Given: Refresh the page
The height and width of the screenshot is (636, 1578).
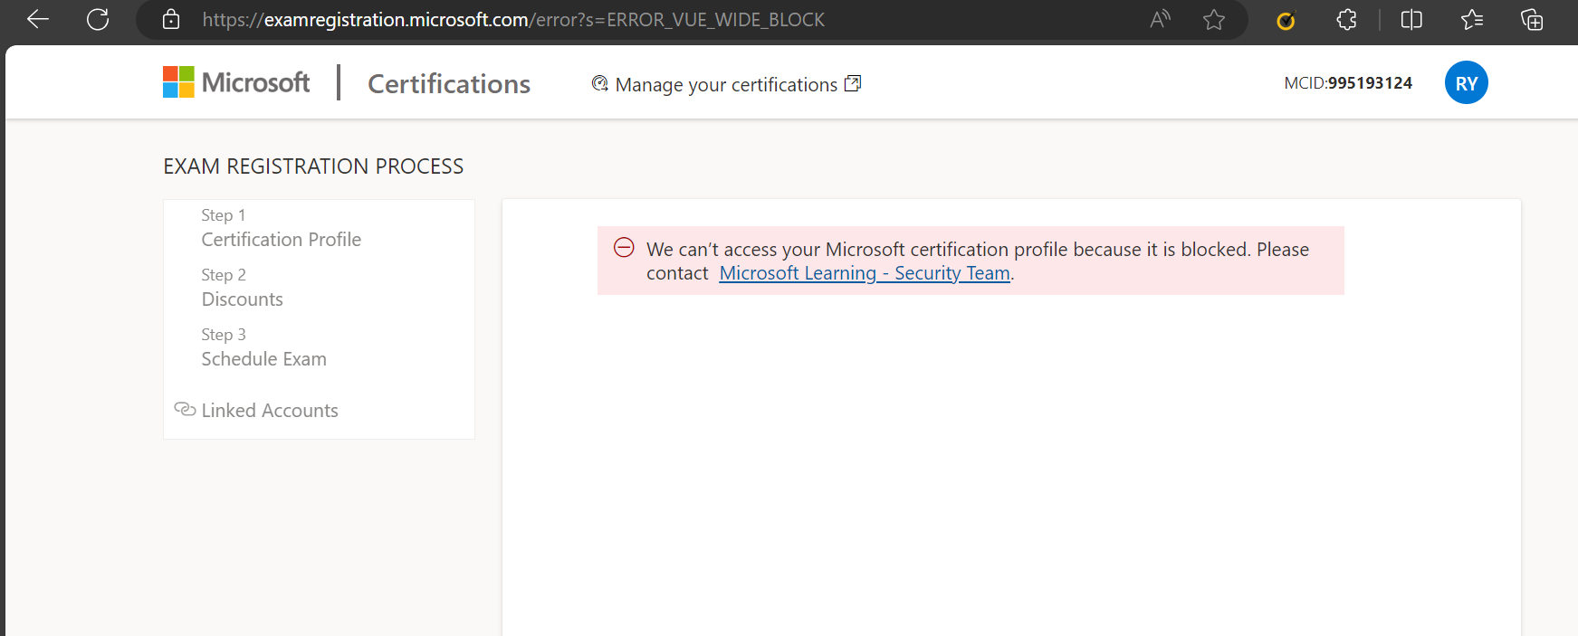Looking at the screenshot, I should (x=98, y=19).
